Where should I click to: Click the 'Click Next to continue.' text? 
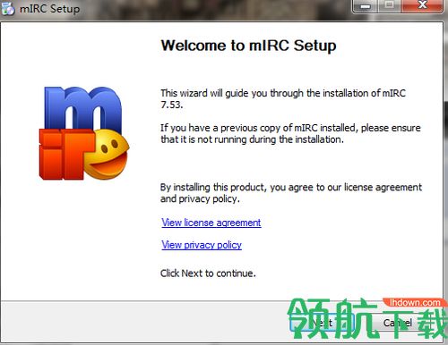pos(208,273)
